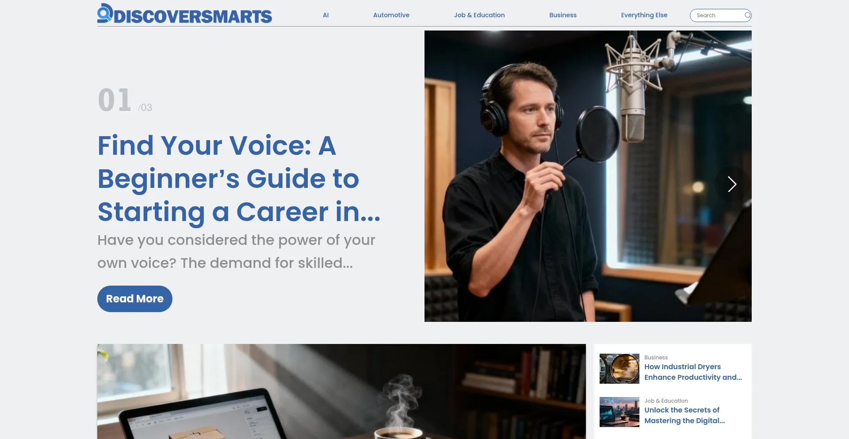The image size is (849, 439).
Task: Click Business category label in sidebar
Action: 656,357
